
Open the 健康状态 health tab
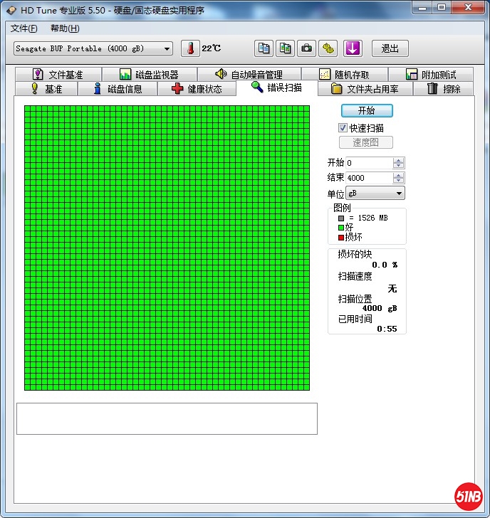pos(197,89)
